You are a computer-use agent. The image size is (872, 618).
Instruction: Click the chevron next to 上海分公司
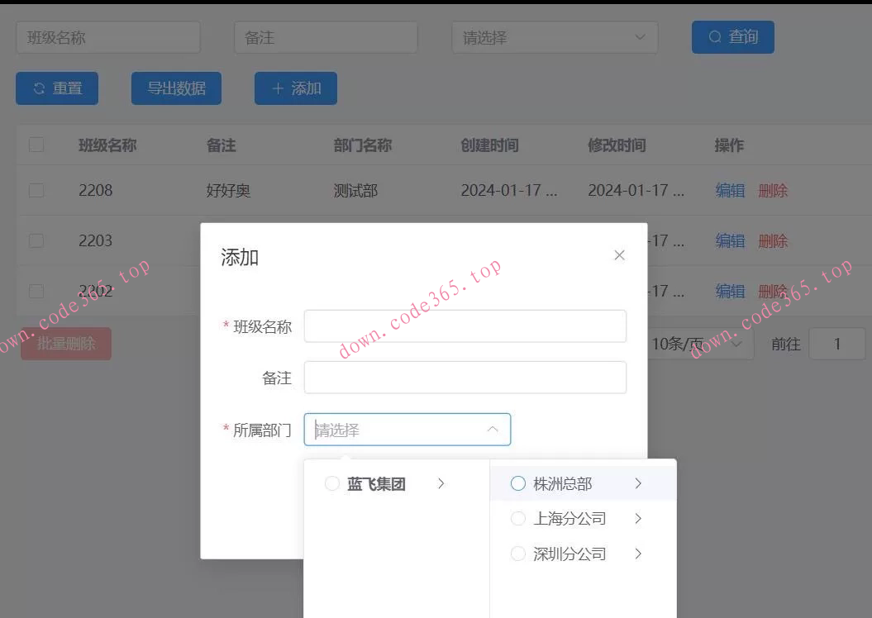tap(637, 519)
